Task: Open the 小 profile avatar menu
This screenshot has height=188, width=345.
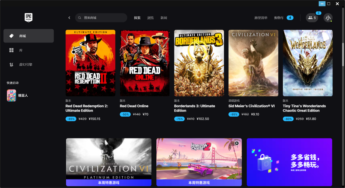Action: pos(328,18)
